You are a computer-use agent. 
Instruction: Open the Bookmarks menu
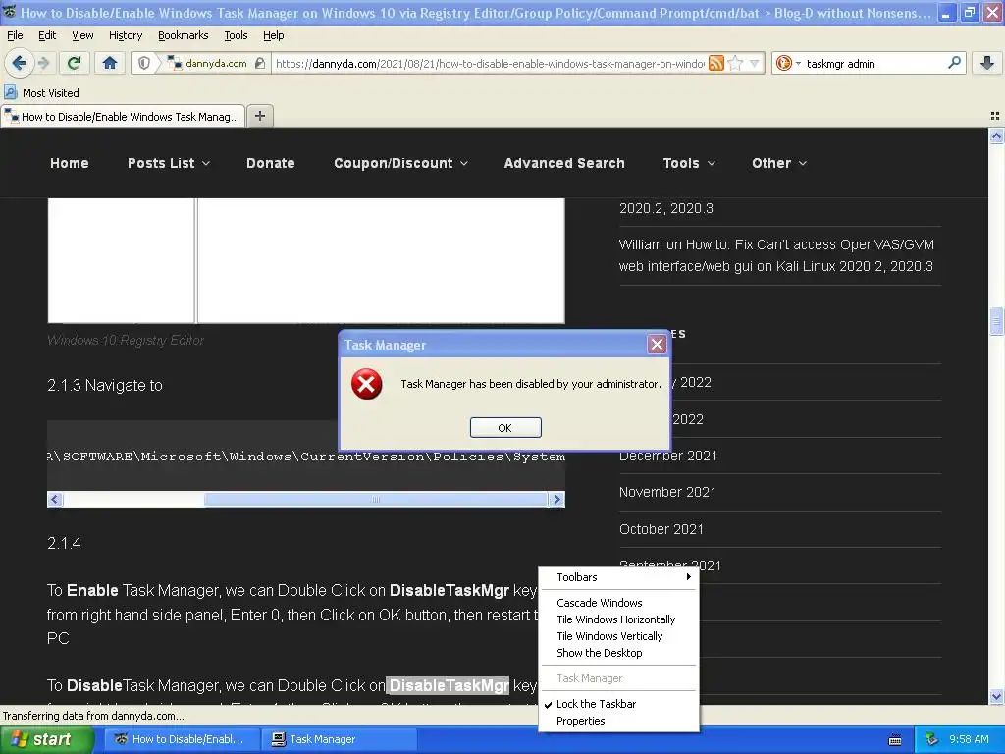click(184, 35)
